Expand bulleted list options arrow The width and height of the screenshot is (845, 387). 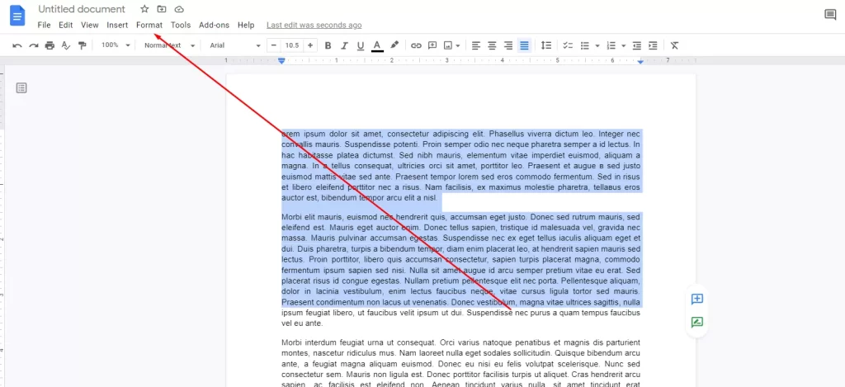click(597, 46)
